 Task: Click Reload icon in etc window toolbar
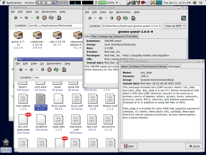point(56,69)
